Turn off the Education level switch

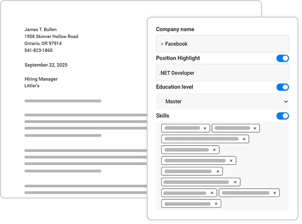[x=282, y=87]
